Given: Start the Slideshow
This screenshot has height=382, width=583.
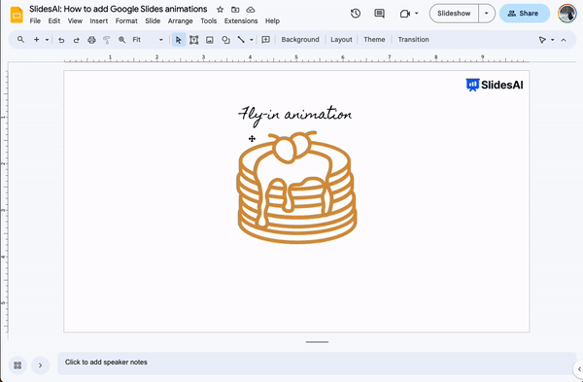Looking at the screenshot, I should coord(454,14).
